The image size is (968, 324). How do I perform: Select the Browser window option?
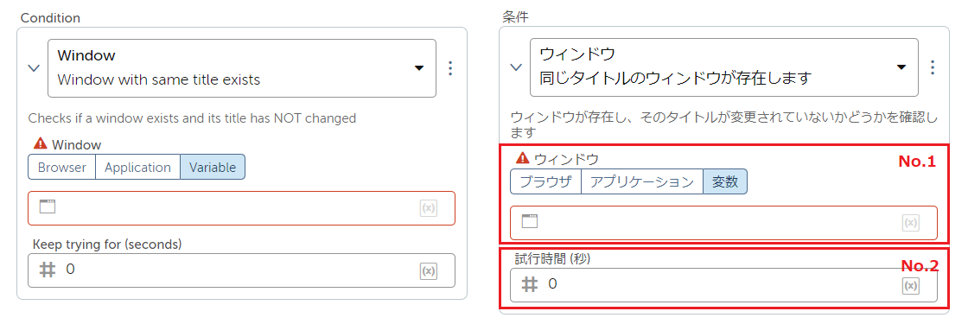[x=61, y=168]
